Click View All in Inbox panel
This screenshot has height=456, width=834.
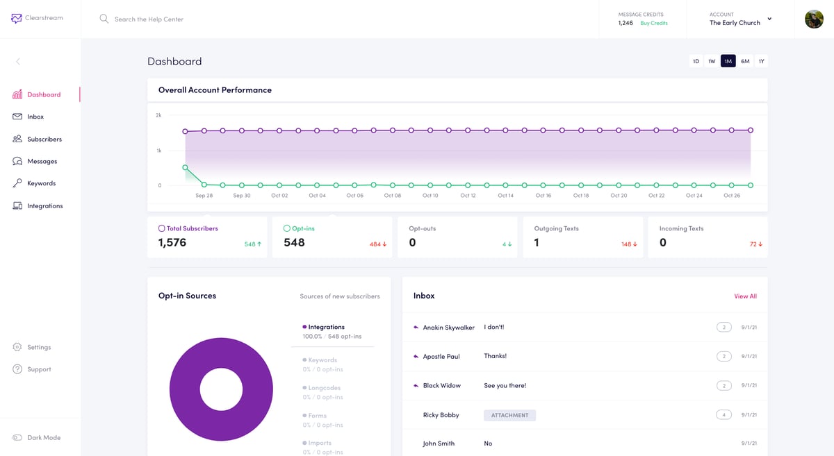(x=745, y=296)
